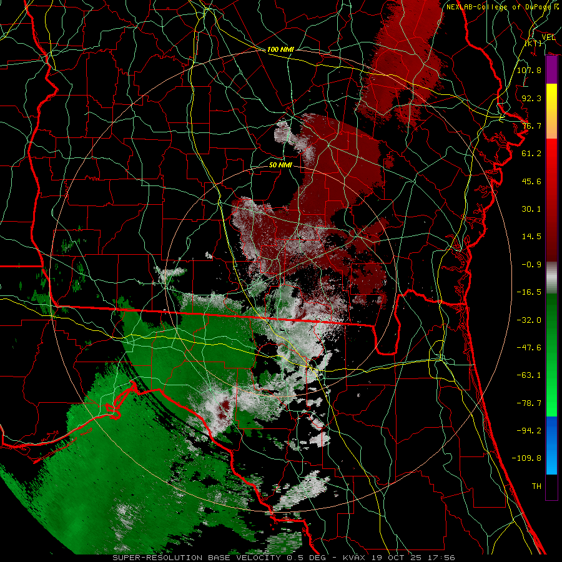Pick the blue segment of the color bar
Image resolution: width=562 pixels, height=562 pixels.
[x=551, y=445]
